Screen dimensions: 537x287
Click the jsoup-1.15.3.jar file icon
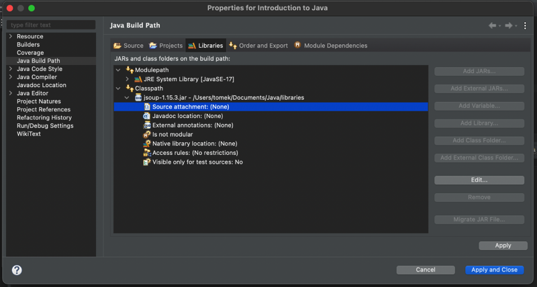(x=138, y=97)
